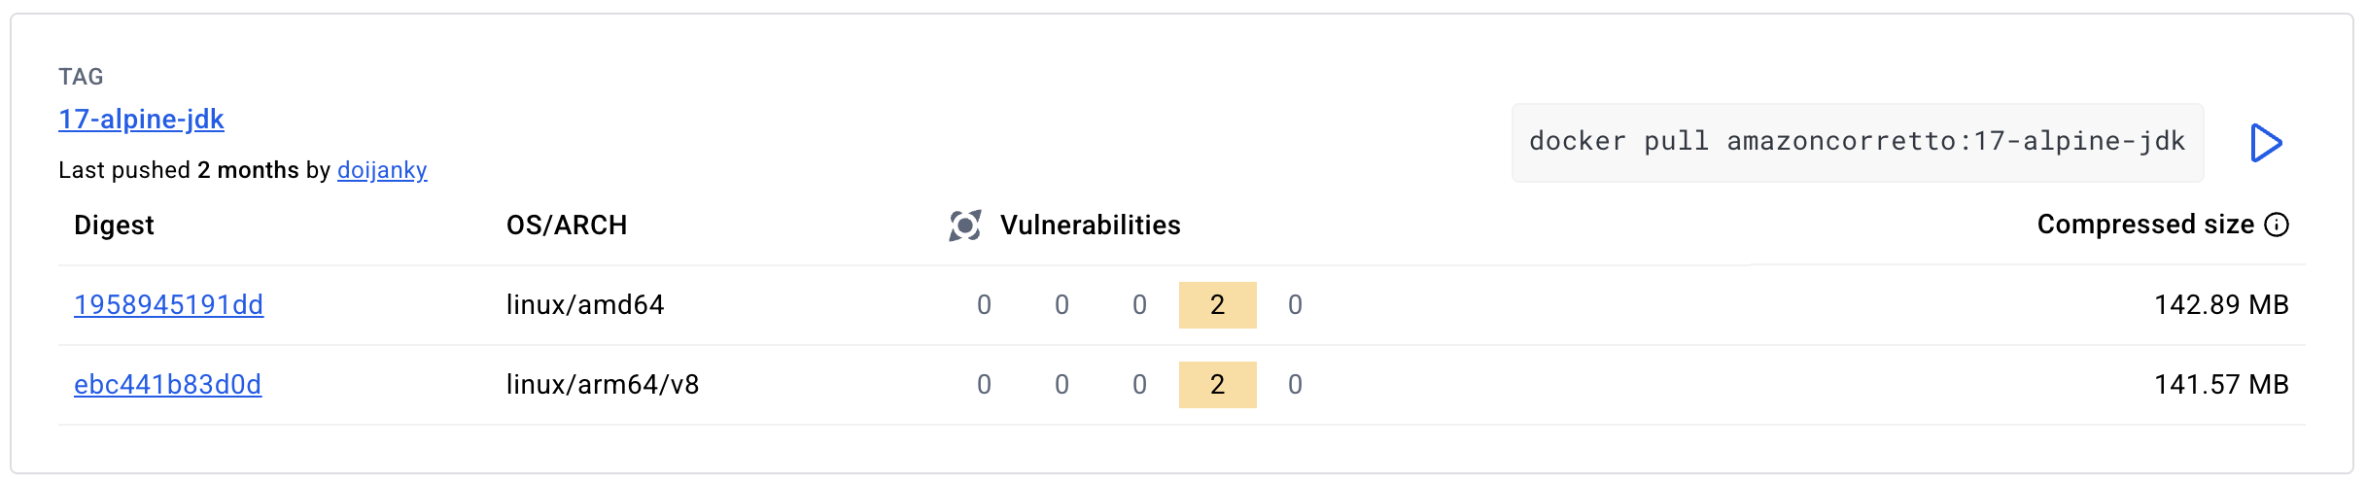Open digest ebc441b83d0d
Image resolution: width=2366 pixels, height=486 pixels.
(x=167, y=385)
